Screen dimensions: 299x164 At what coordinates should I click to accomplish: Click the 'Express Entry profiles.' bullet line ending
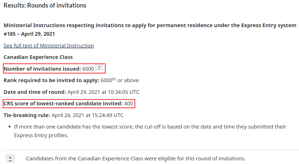click(41, 136)
